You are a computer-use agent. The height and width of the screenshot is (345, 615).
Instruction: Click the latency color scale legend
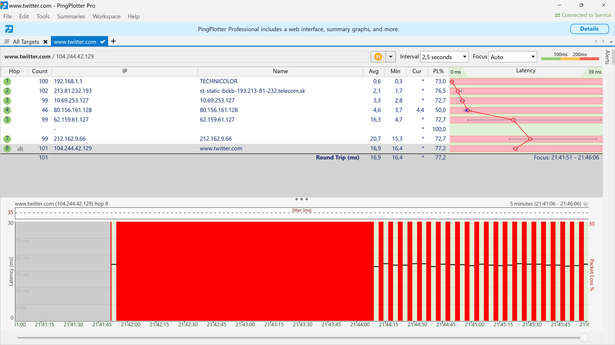(570, 57)
